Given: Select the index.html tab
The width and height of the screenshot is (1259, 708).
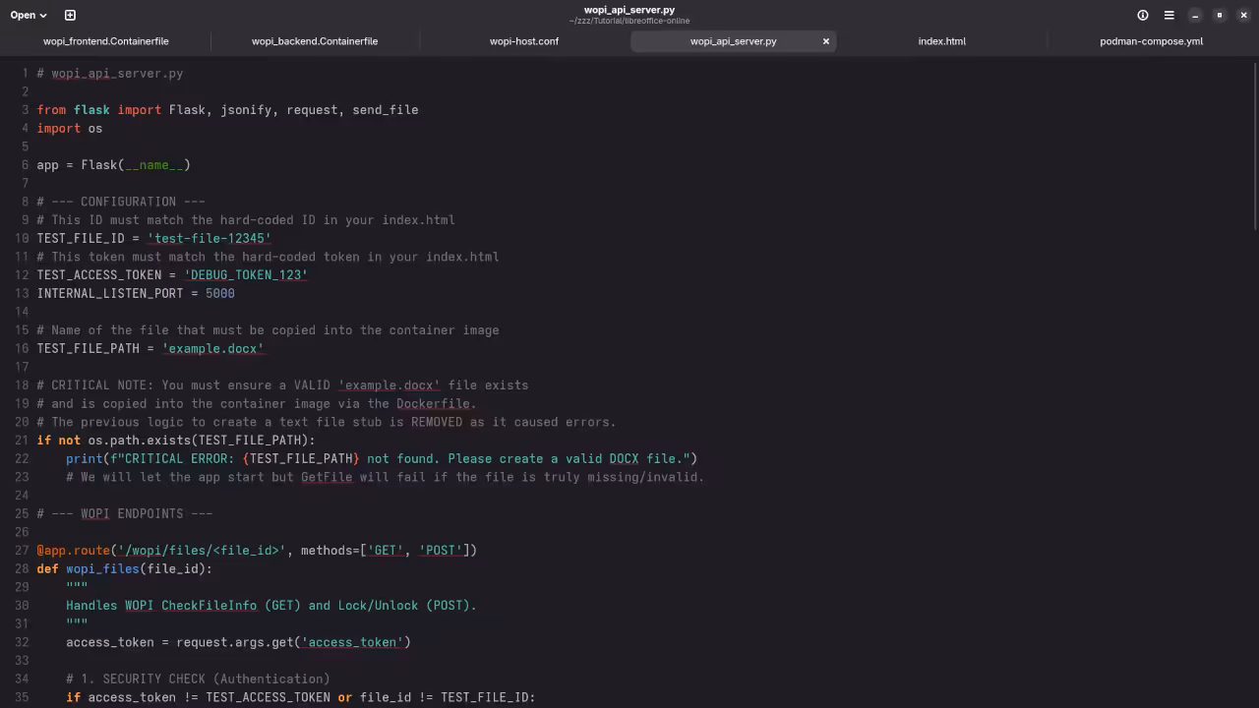Looking at the screenshot, I should pyautogui.click(x=941, y=41).
